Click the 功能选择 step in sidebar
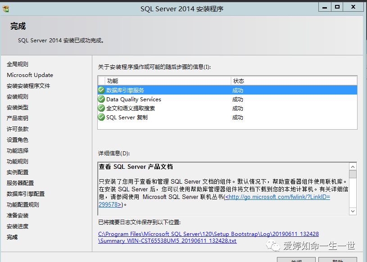The height and width of the screenshot is (262, 367). (18, 151)
